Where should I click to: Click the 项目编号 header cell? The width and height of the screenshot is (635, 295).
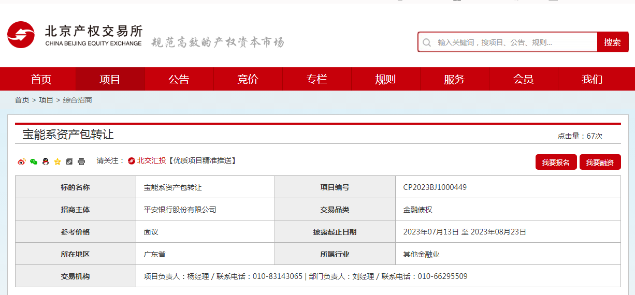[x=335, y=187]
